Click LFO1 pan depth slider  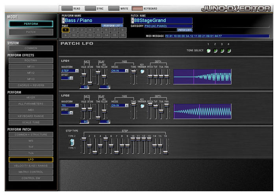click(x=167, y=77)
